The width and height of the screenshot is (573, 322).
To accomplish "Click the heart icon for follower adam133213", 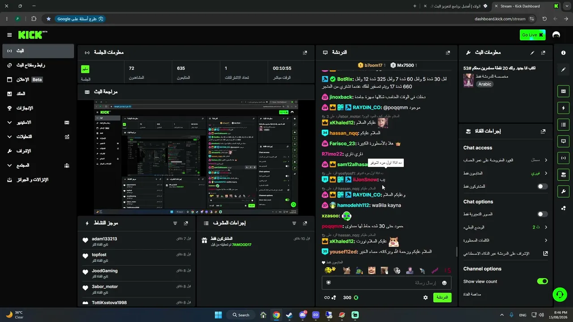I will (86, 241).
